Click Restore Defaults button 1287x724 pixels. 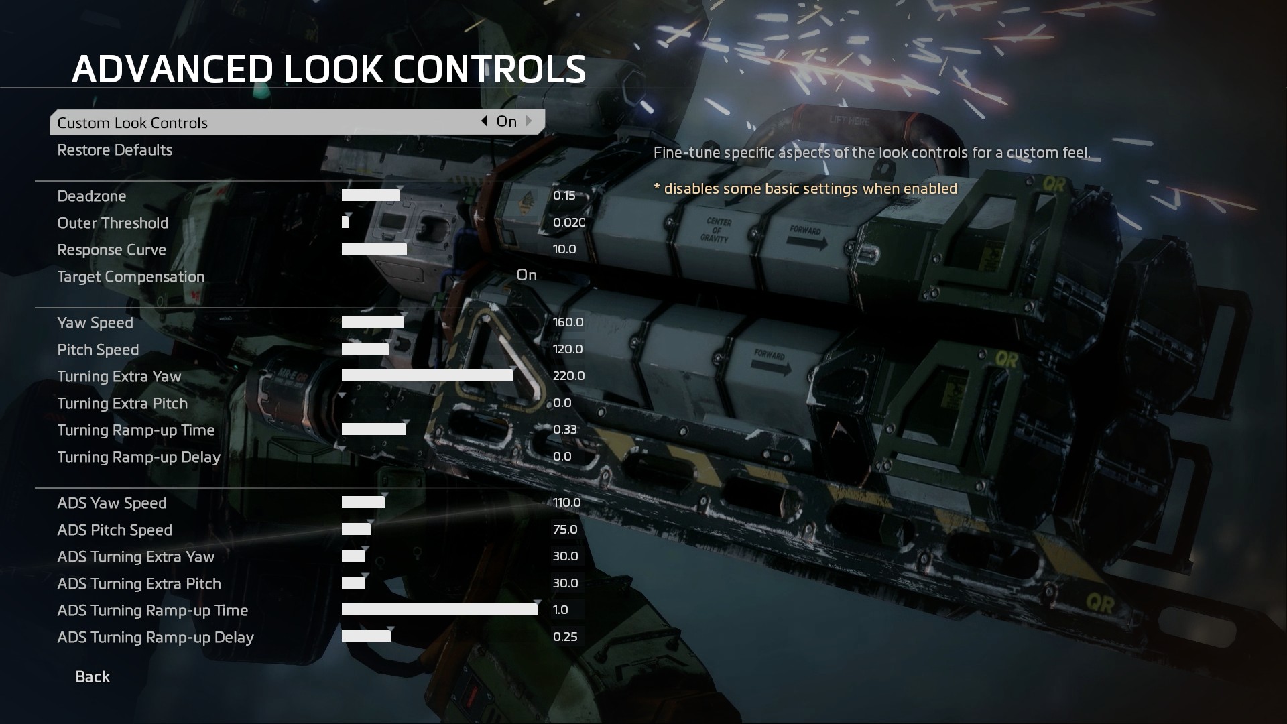[x=115, y=149]
